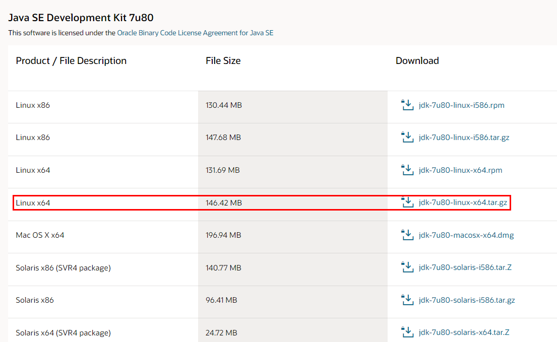The width and height of the screenshot is (557, 342).
Task: Click download icon for jdk-7u80-solaris-i586.tar.Z
Action: pyautogui.click(x=407, y=267)
